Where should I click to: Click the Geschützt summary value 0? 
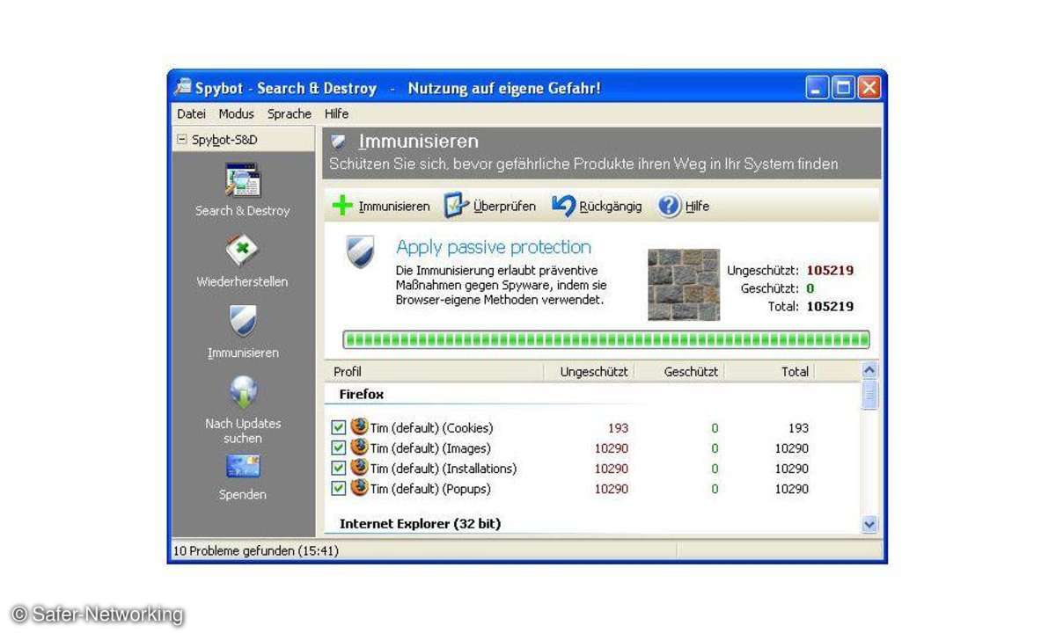[x=810, y=288]
